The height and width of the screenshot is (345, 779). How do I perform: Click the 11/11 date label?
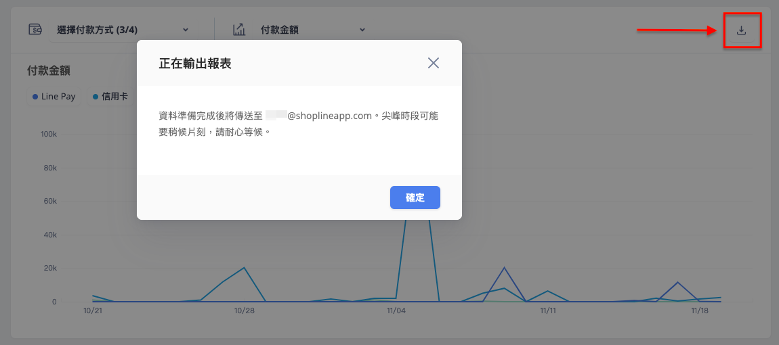pyautogui.click(x=547, y=310)
